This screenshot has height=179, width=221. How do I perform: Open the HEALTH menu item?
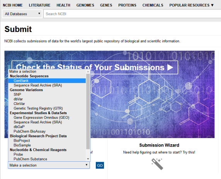(x=63, y=5)
